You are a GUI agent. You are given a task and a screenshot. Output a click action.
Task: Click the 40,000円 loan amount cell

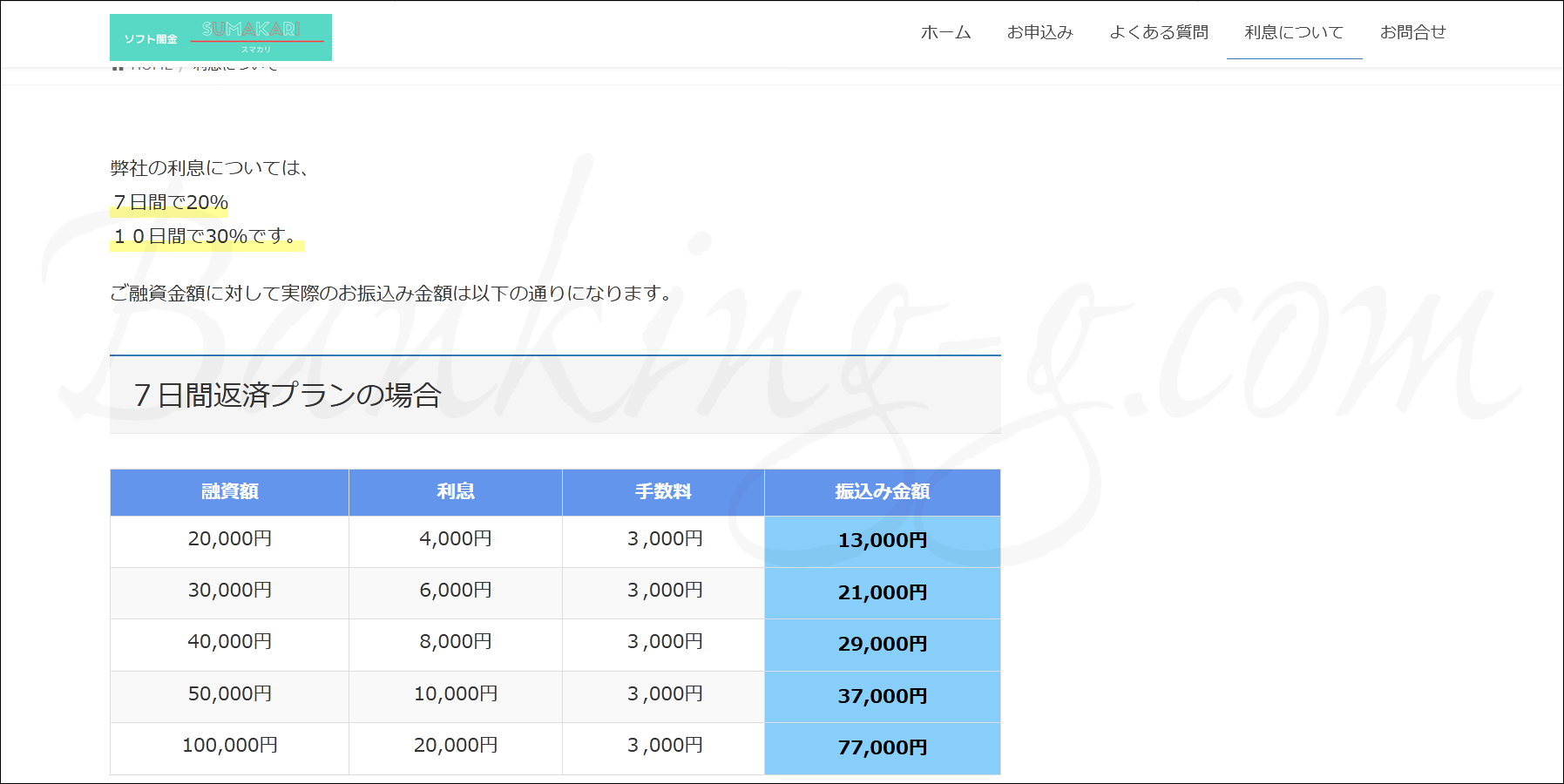(x=230, y=642)
